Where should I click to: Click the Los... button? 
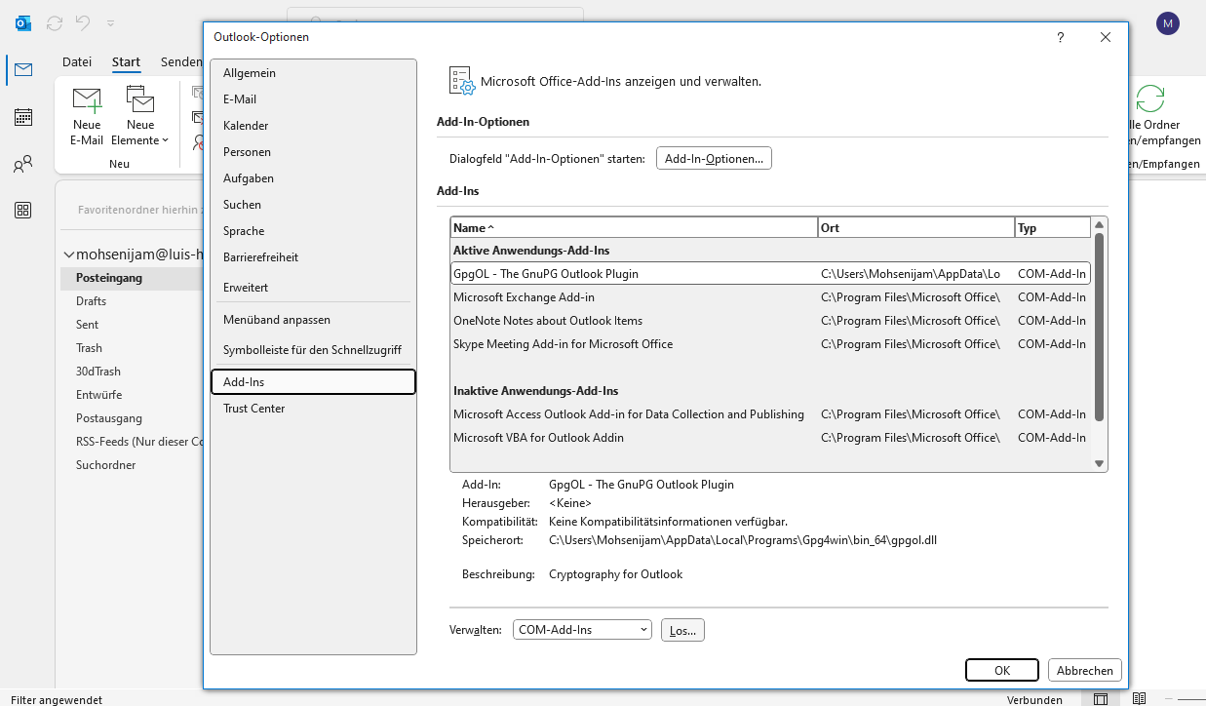[682, 630]
